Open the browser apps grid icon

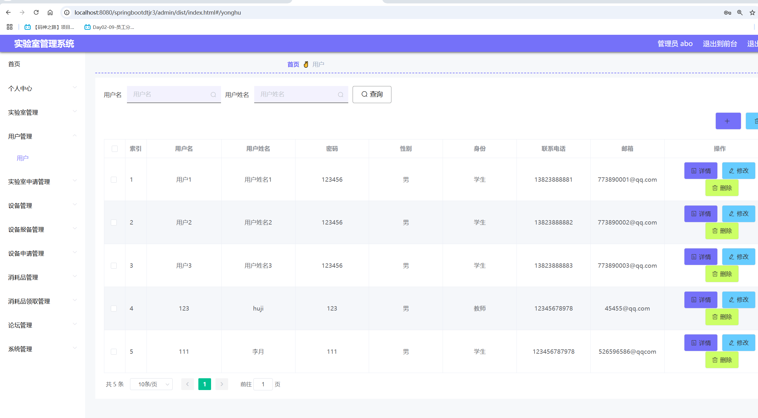[10, 27]
